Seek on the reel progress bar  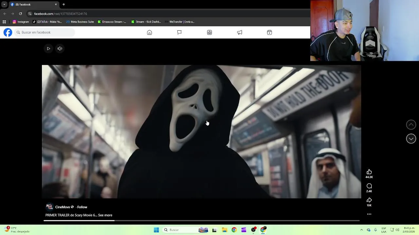click(x=202, y=221)
